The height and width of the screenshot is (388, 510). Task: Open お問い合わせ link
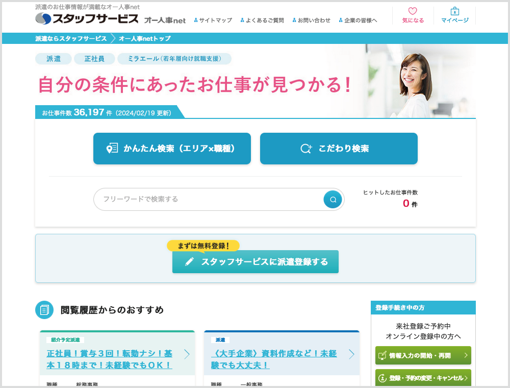tap(314, 20)
